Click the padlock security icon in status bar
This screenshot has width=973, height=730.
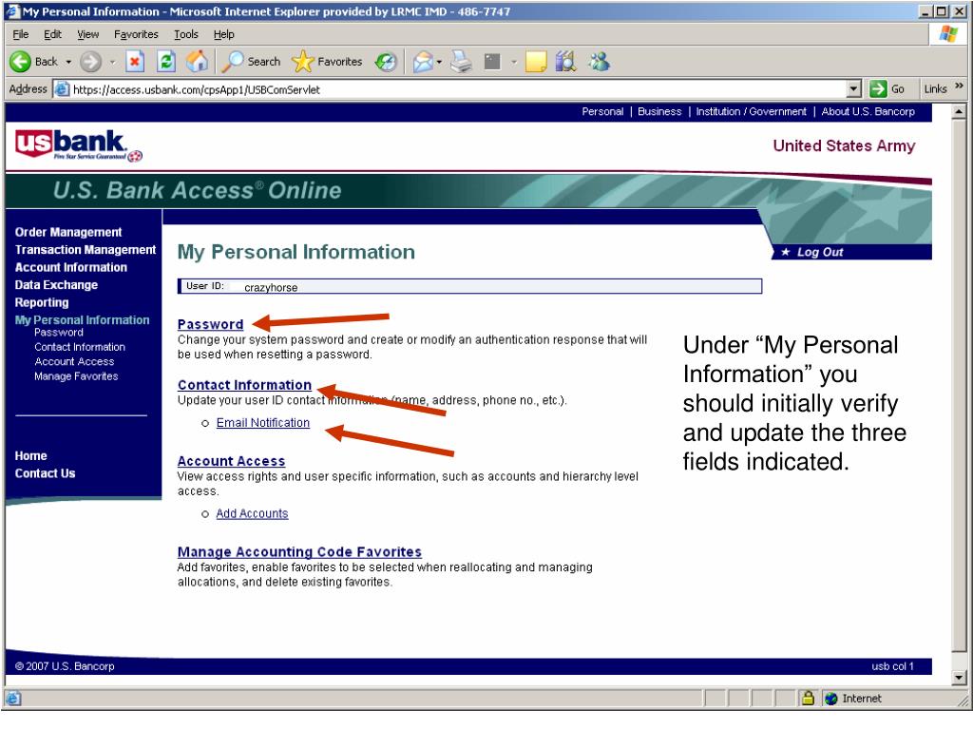[808, 698]
